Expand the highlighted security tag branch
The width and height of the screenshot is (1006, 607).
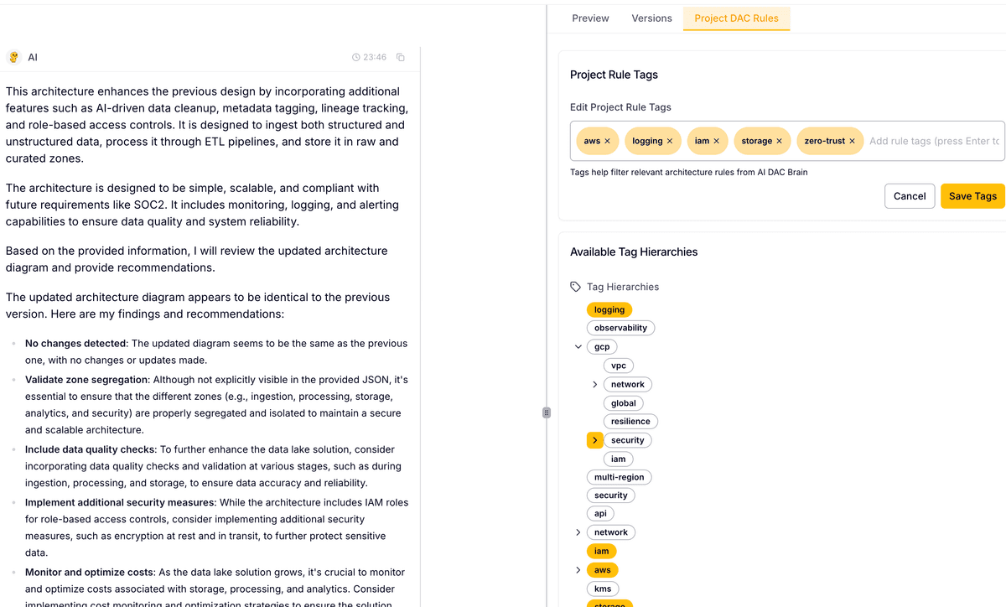click(594, 439)
